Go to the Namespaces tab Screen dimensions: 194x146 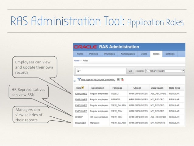[128, 54]
